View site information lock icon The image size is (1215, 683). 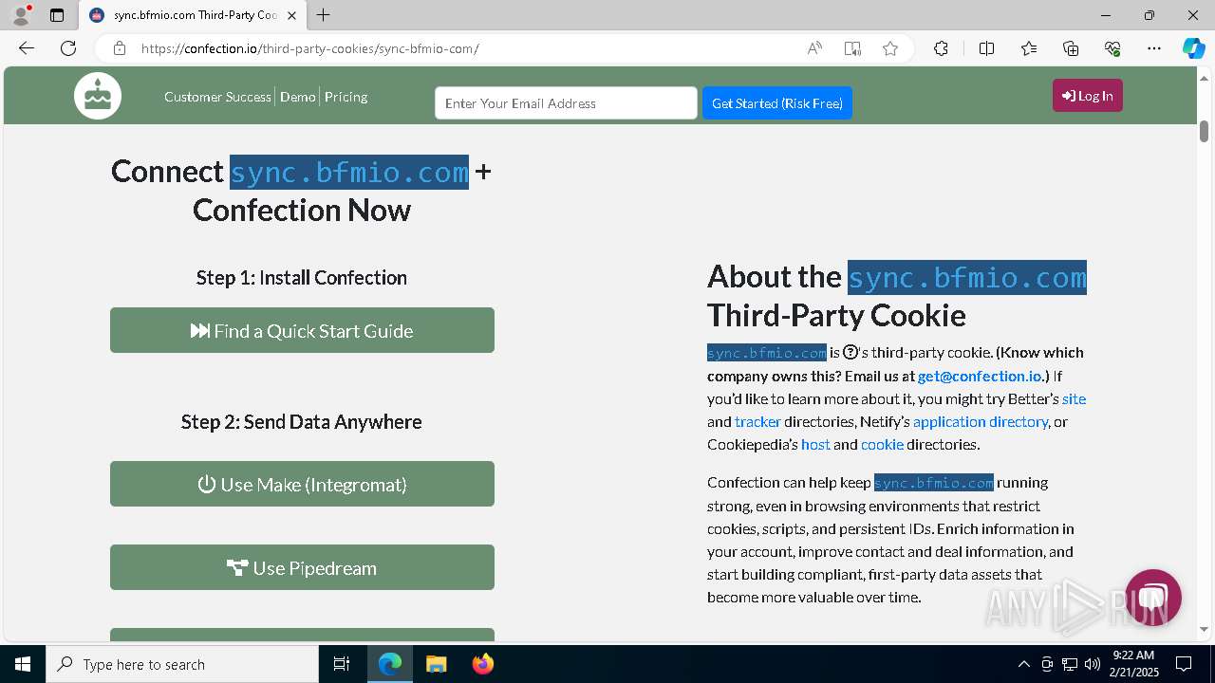point(119,48)
